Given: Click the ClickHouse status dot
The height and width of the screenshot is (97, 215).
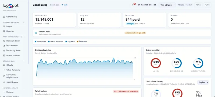Looking at the screenshot, I should point(36,42).
